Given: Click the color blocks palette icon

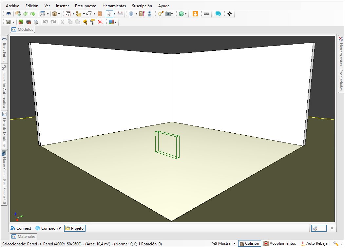Looking at the screenshot, I should point(111,22).
